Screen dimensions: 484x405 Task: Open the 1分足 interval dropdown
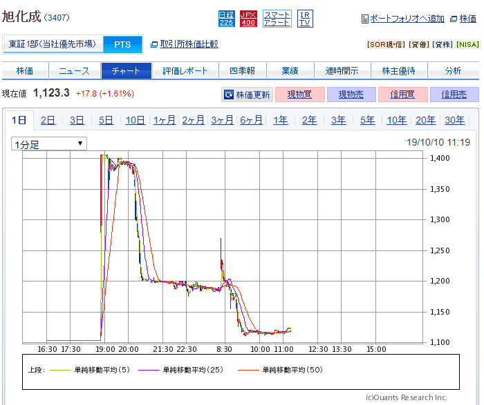49,144
